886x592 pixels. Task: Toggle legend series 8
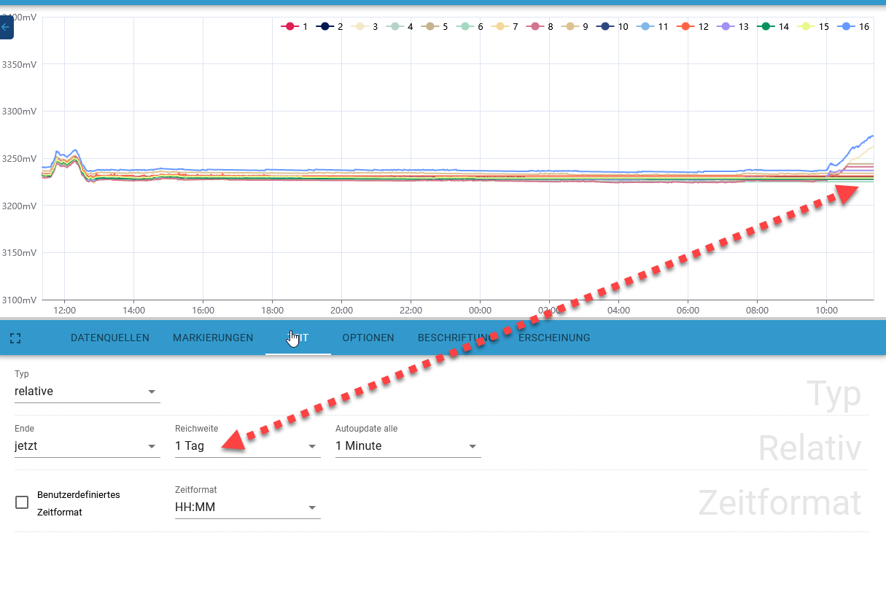(x=540, y=26)
